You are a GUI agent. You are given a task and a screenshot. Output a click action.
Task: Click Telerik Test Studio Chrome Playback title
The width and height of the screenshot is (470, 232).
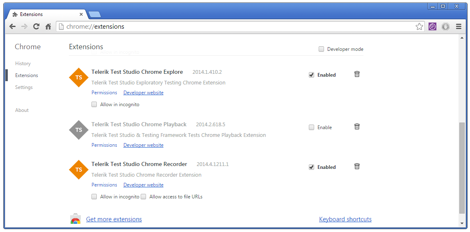pyautogui.click(x=139, y=124)
